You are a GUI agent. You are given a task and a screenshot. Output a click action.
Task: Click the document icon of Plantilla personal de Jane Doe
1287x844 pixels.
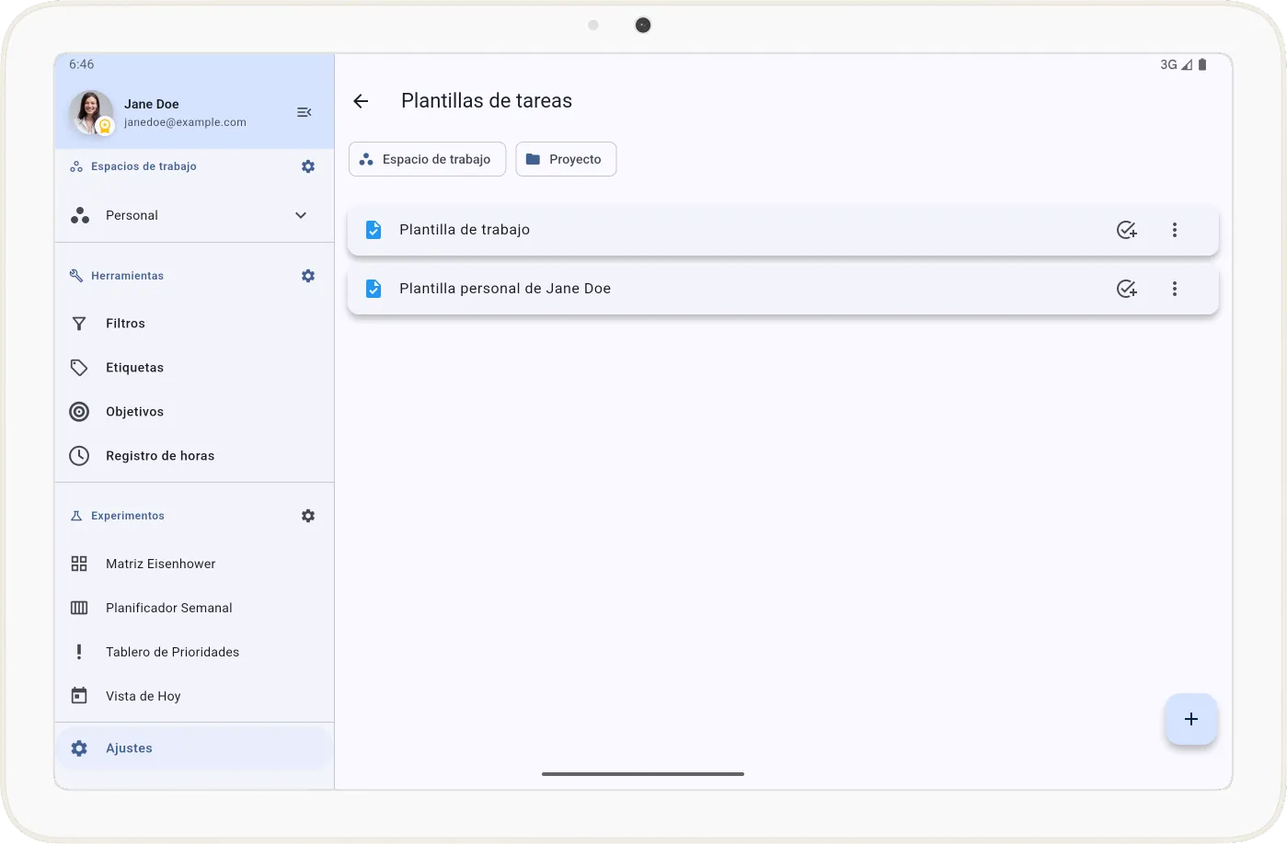coord(373,289)
